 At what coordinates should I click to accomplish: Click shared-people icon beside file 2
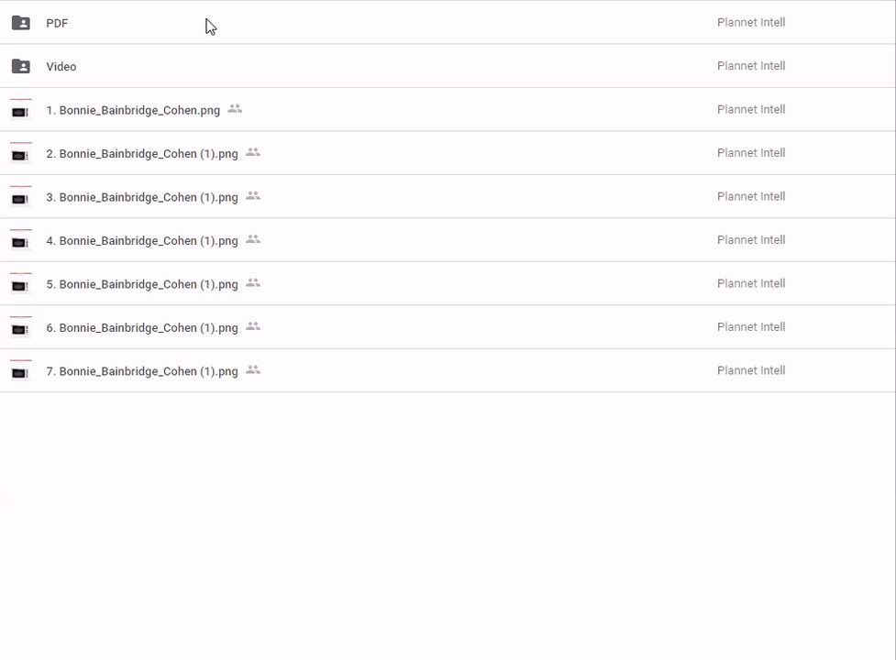(x=253, y=152)
